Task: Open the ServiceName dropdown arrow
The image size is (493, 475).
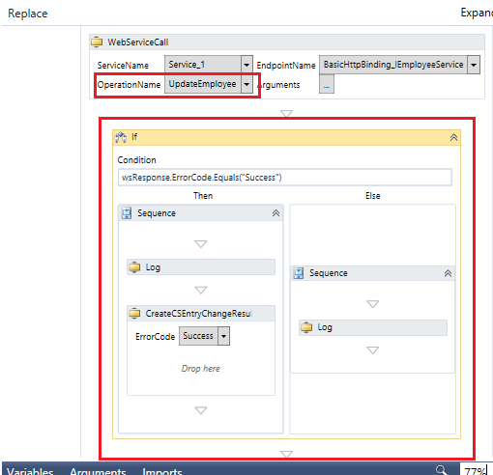Action: pyautogui.click(x=246, y=65)
